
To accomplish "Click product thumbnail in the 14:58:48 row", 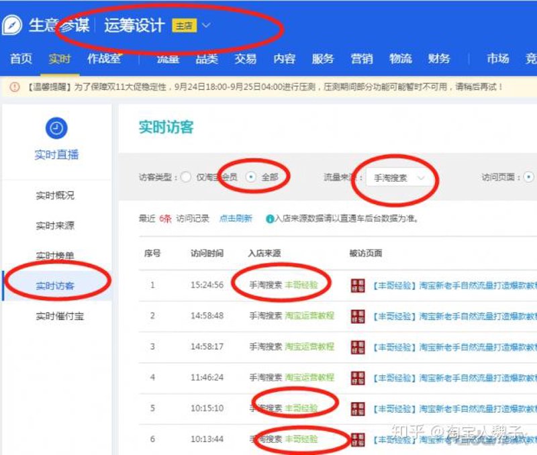I will coord(358,316).
